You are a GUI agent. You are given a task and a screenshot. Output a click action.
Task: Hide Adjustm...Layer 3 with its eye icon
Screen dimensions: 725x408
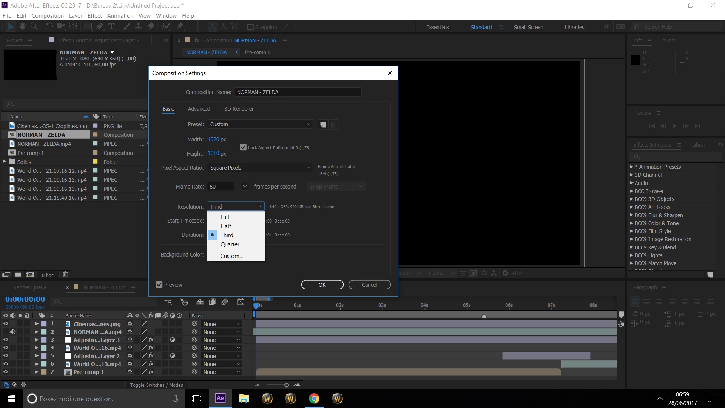[x=6, y=340]
